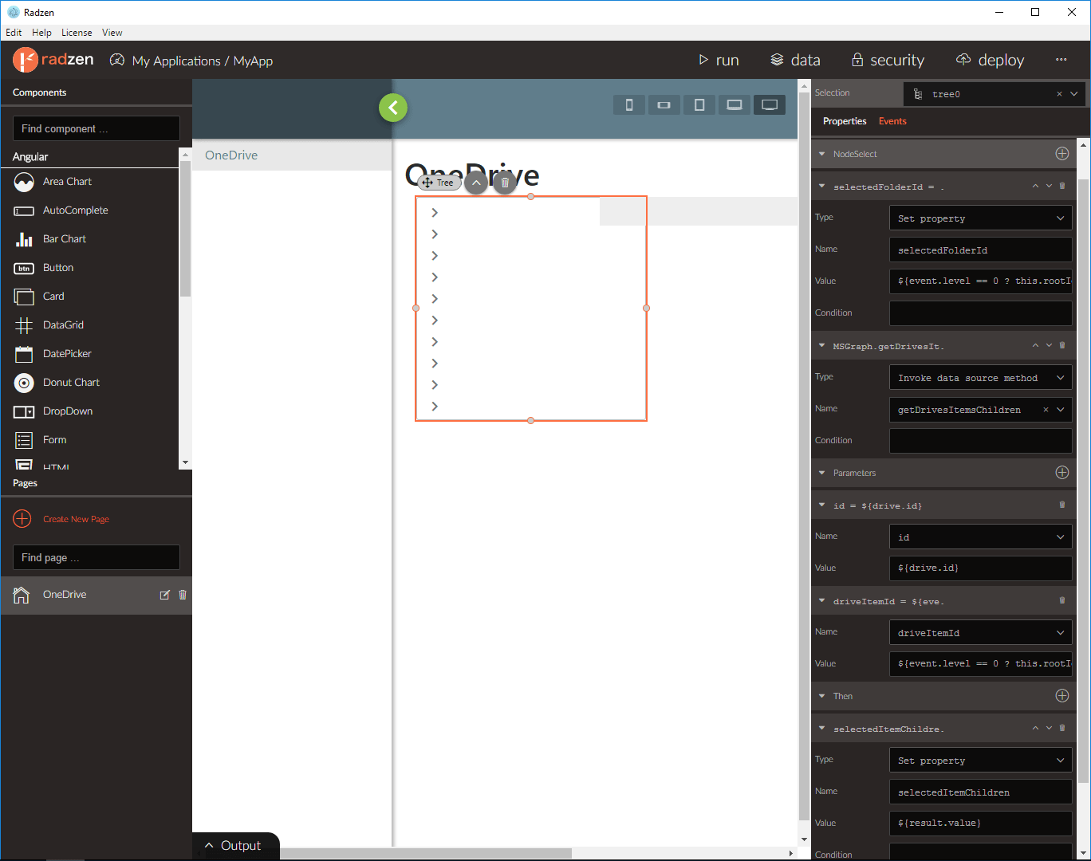Open the data sources section
The image size is (1091, 861).
[x=795, y=60]
